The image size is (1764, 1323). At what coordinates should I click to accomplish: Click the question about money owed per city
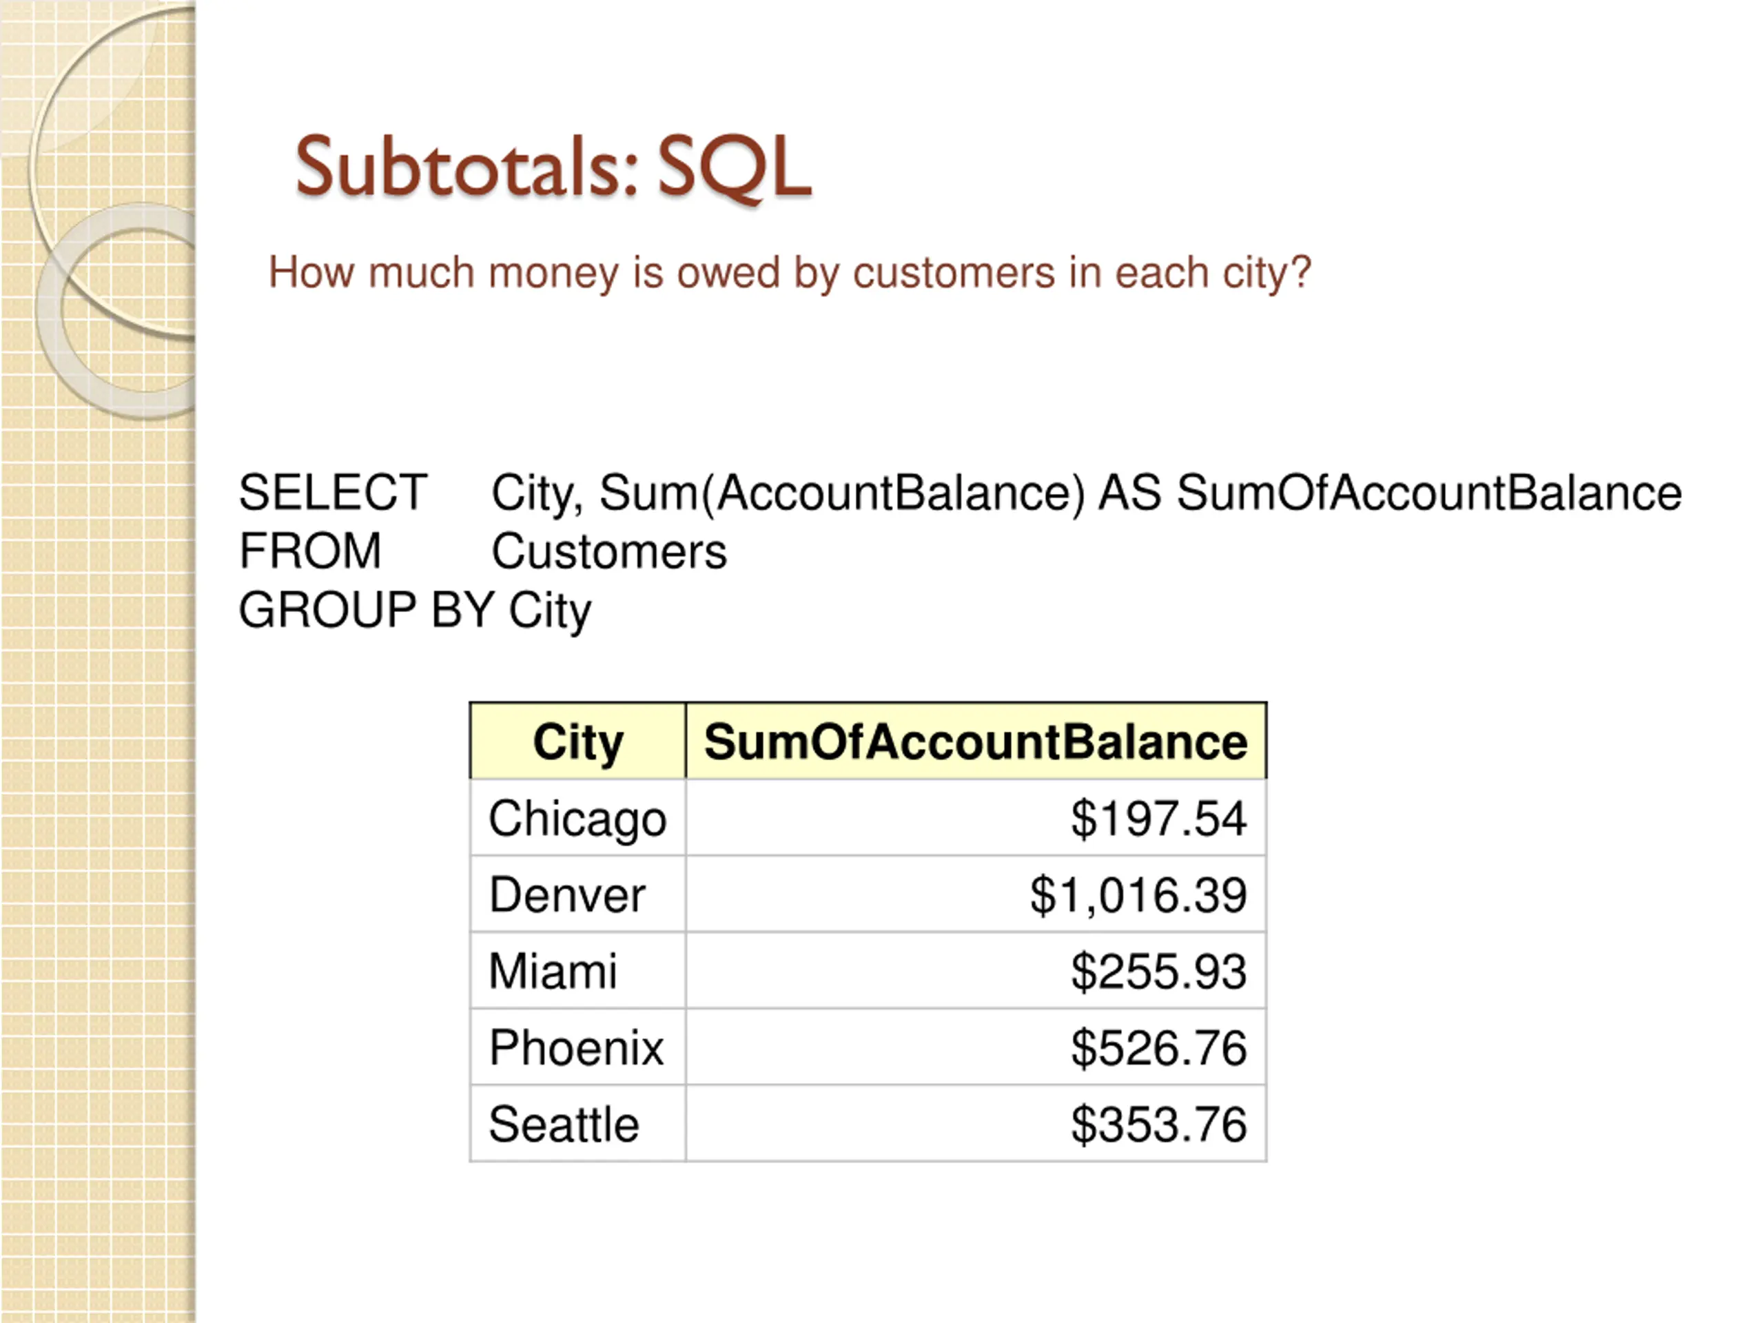pyautogui.click(x=790, y=273)
